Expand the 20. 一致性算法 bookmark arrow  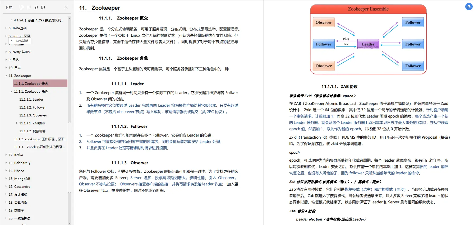pyautogui.click(x=6, y=218)
